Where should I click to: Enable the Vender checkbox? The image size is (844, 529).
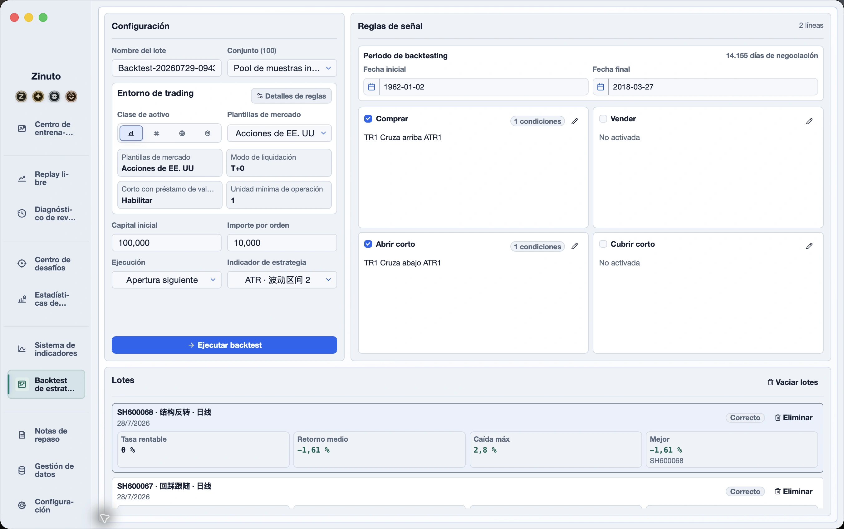[603, 119]
